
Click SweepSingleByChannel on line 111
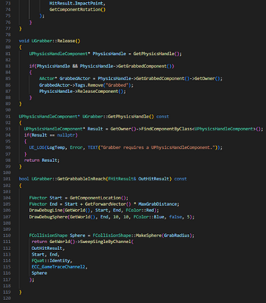(x=106, y=242)
